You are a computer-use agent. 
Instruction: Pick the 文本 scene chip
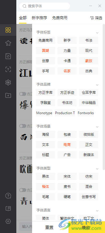click(45, 144)
